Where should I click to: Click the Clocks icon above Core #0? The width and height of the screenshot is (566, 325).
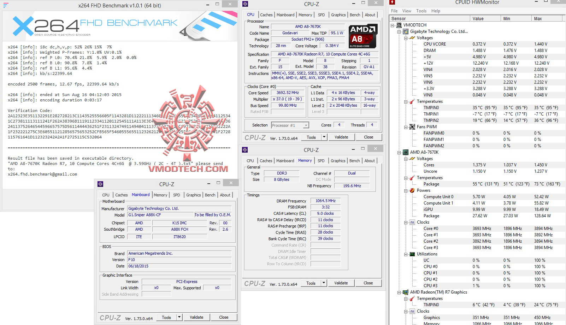click(412, 222)
